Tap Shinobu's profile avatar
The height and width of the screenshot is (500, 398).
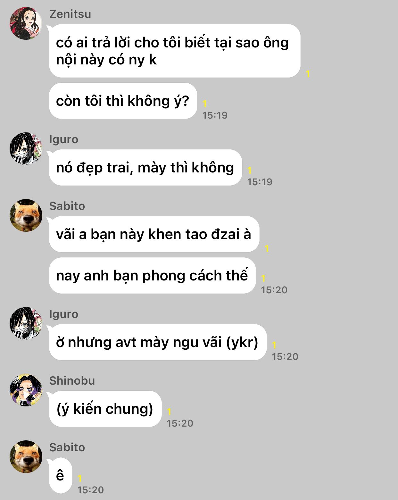[x=26, y=390]
